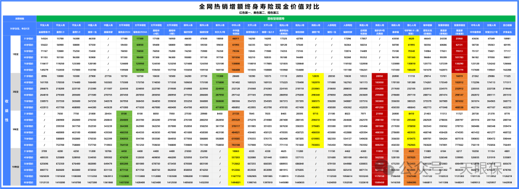
Task: Click cell value 8996
Action: click(44, 76)
